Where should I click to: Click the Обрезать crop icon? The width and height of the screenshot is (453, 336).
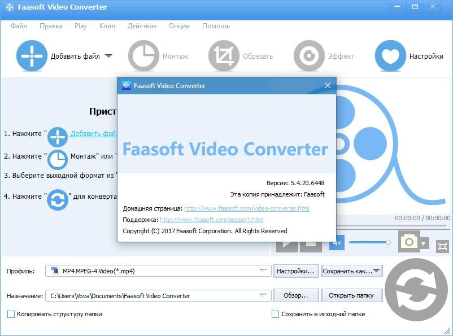tap(224, 56)
